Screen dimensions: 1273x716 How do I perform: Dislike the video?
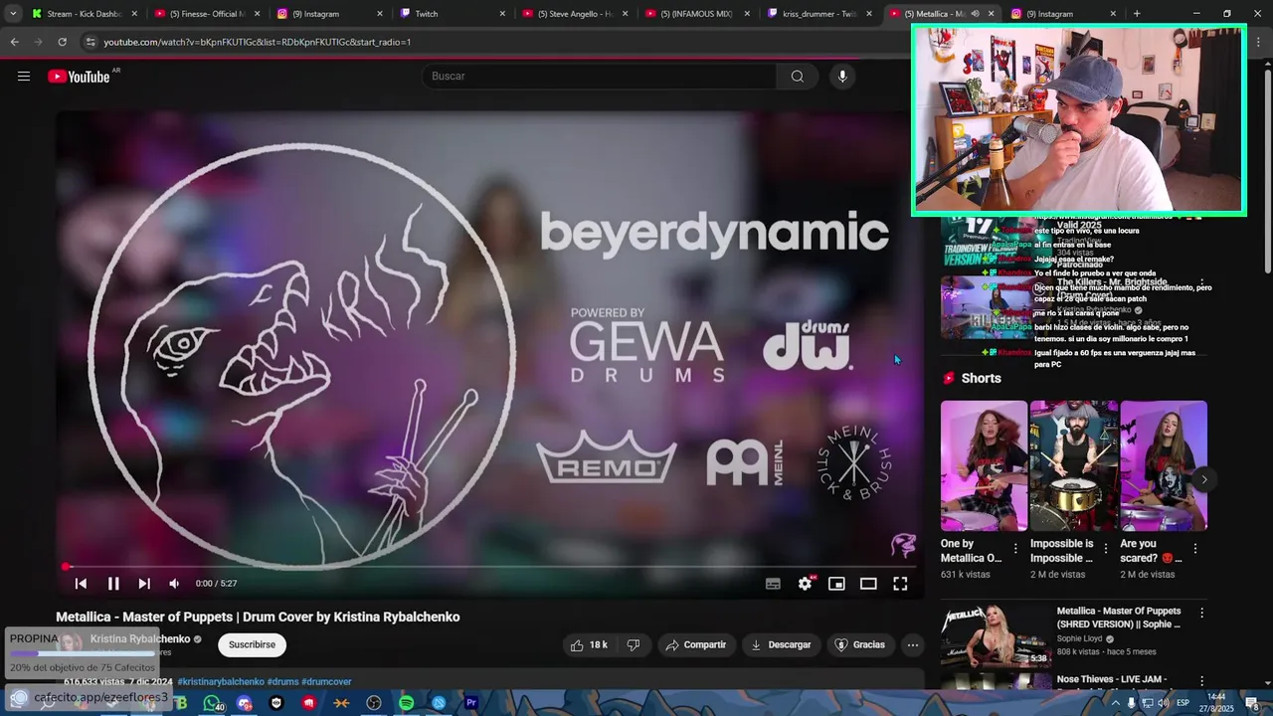(x=634, y=645)
